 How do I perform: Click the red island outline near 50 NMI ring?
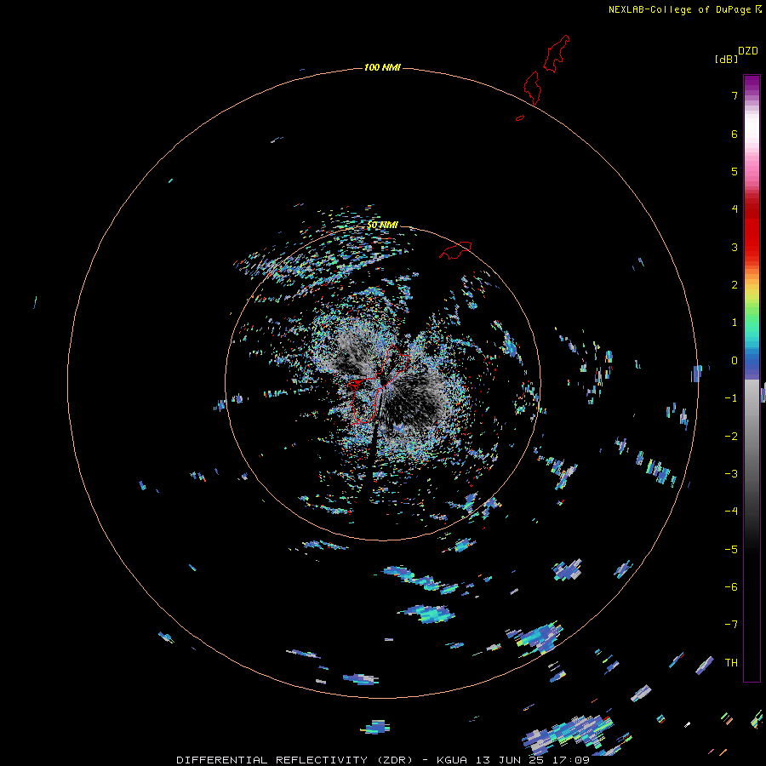click(455, 249)
